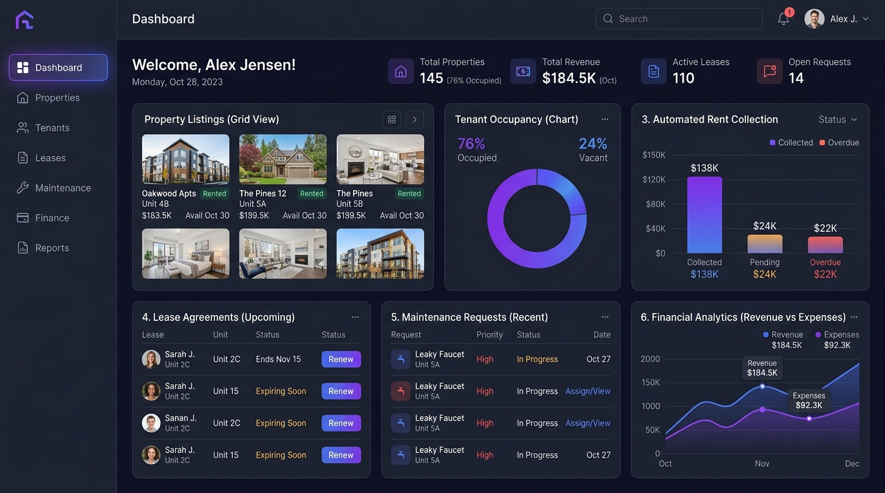This screenshot has width=885, height=493.
Task: Click the Active Leases document icon
Action: click(x=653, y=71)
